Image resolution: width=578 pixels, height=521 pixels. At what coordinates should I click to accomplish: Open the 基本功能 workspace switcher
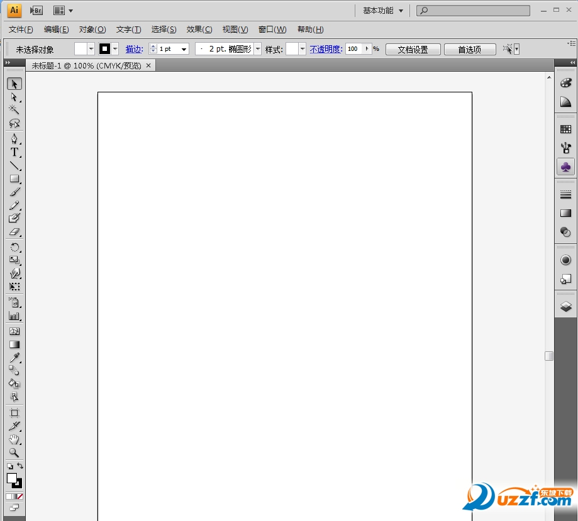[x=382, y=11]
